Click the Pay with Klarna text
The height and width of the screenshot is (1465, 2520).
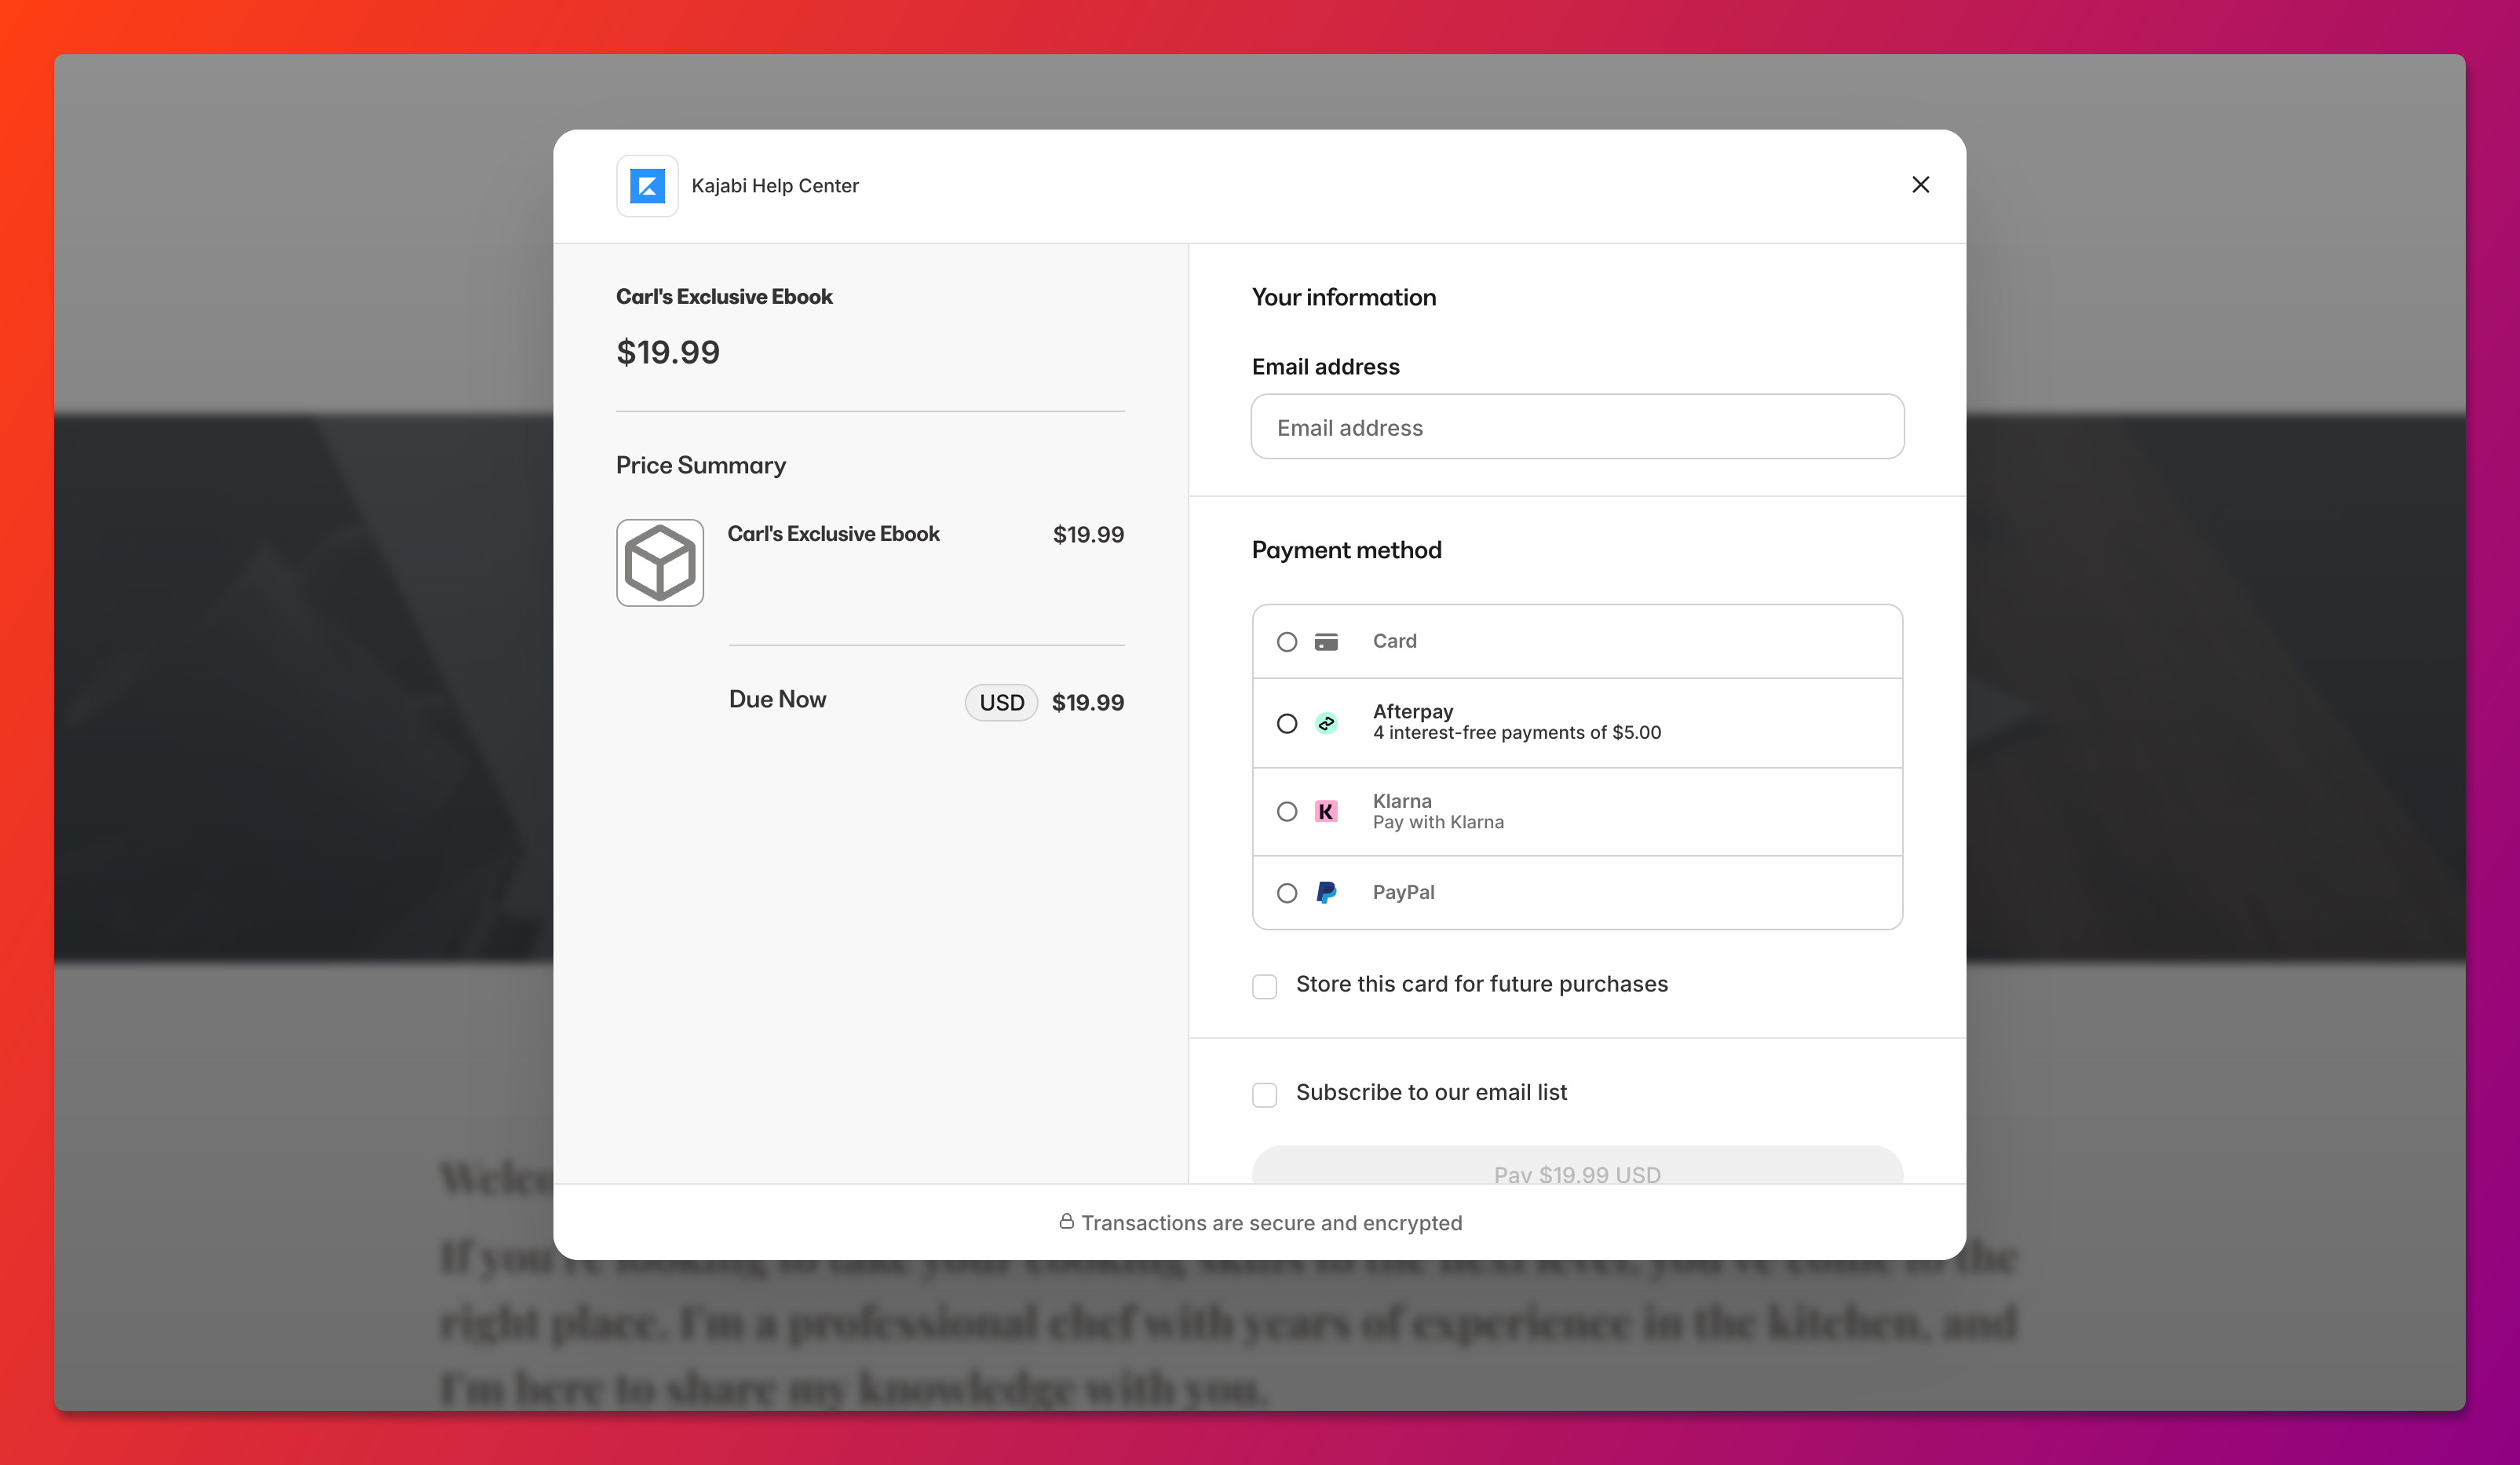pos(1438,822)
